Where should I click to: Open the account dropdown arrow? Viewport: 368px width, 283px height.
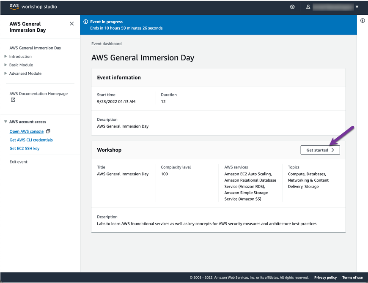point(357,7)
